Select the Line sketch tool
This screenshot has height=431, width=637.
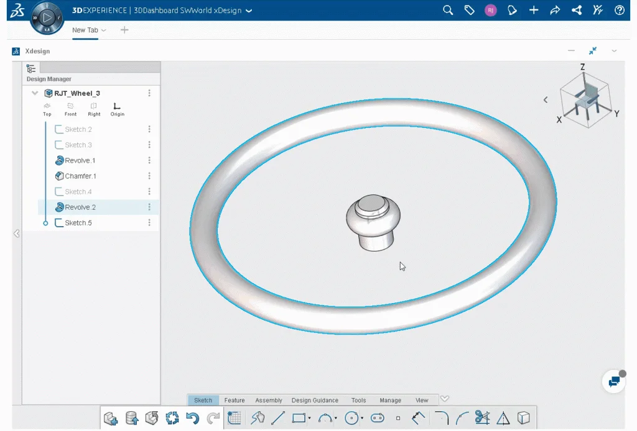(278, 418)
